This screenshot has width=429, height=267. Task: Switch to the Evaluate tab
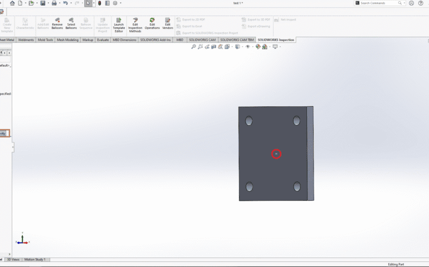pyautogui.click(x=103, y=40)
